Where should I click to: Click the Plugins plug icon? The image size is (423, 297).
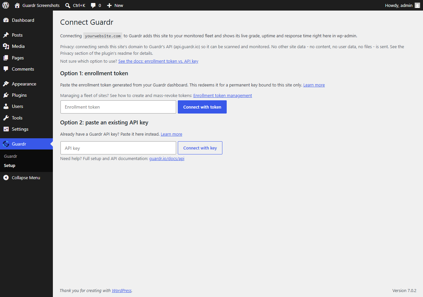pyautogui.click(x=6, y=95)
